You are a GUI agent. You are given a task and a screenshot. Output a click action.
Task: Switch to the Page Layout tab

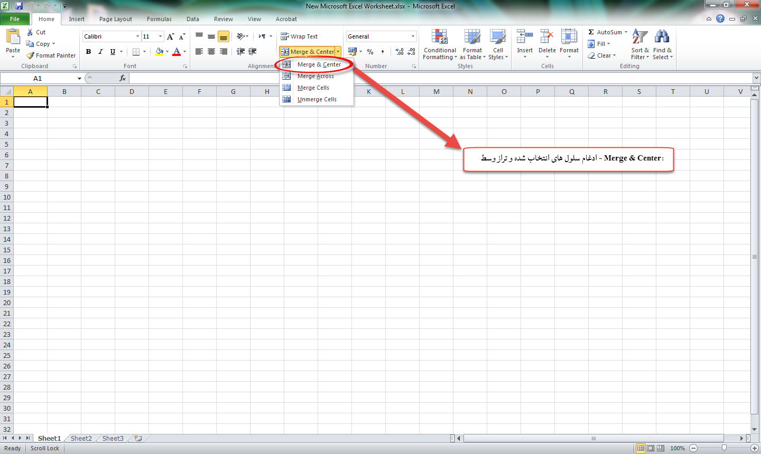115,19
